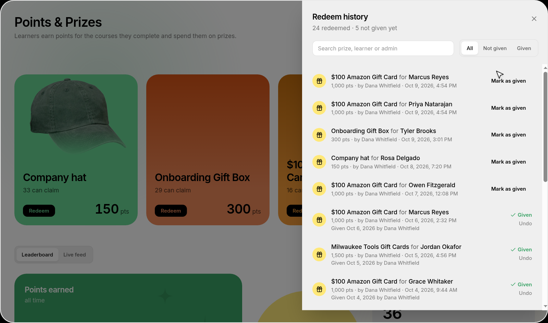This screenshot has width=548, height=323.
Task: Close the Redeem history panel
Action: click(534, 19)
